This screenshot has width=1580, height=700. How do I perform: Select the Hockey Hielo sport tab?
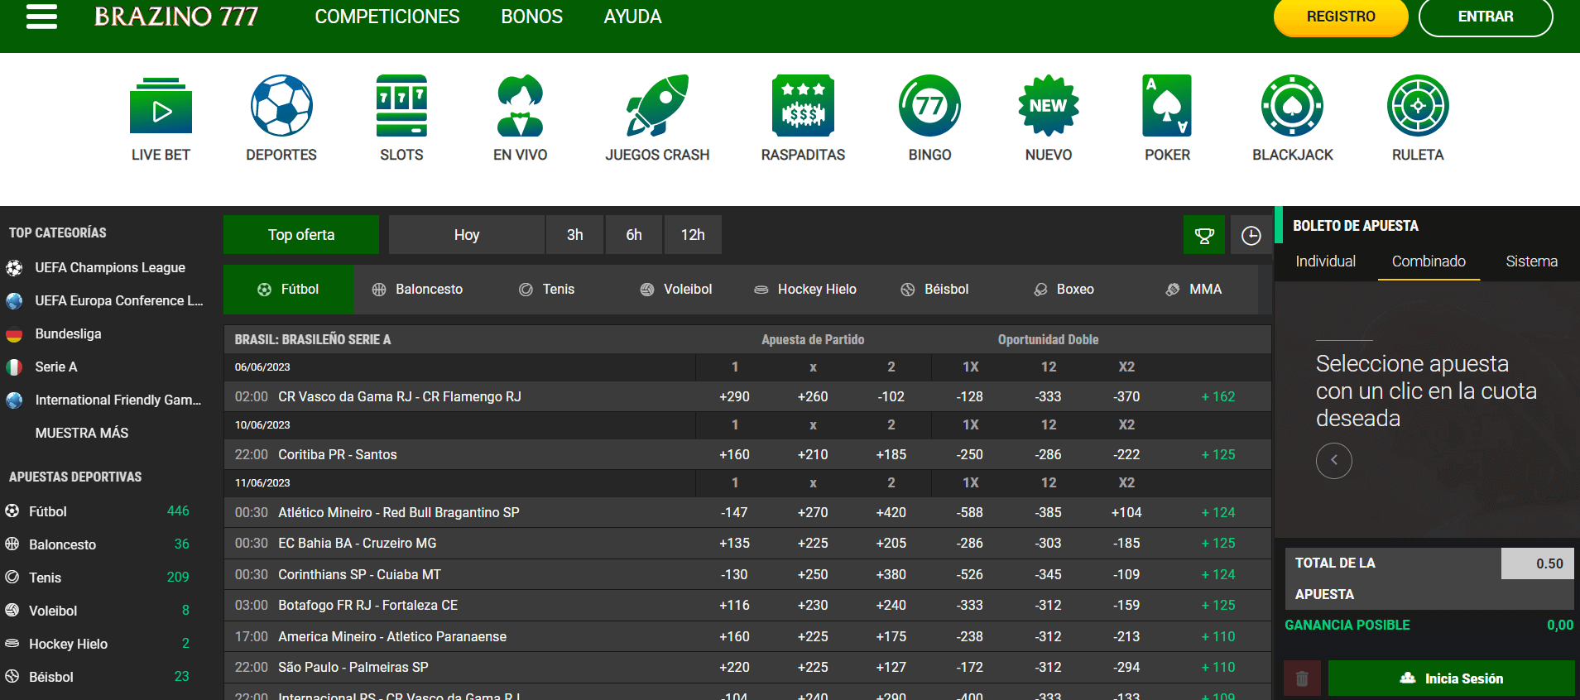[804, 290]
